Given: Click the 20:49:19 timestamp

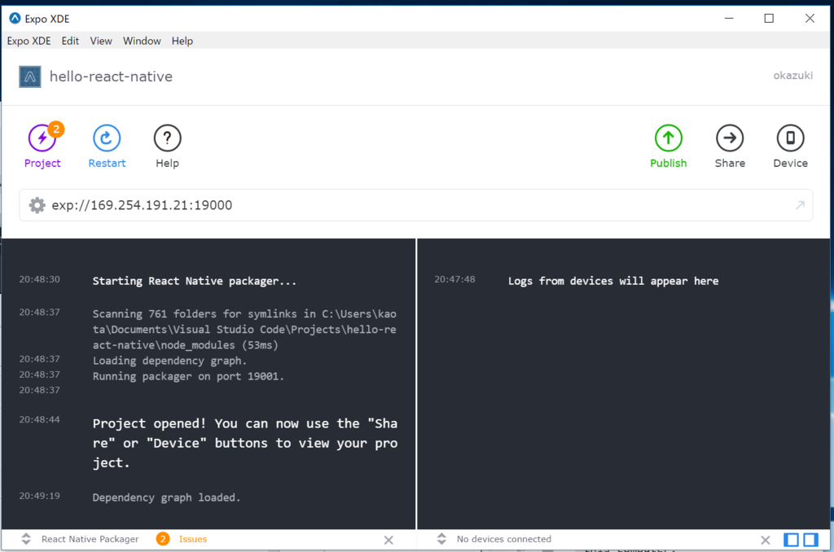Looking at the screenshot, I should coord(39,496).
